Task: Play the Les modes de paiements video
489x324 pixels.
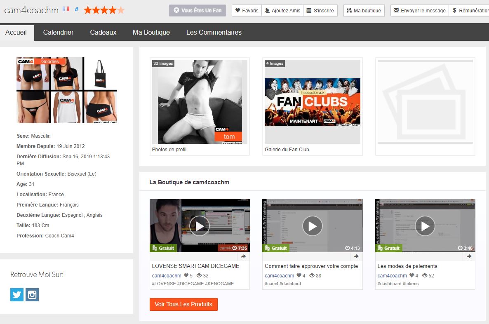Action: [425, 226]
